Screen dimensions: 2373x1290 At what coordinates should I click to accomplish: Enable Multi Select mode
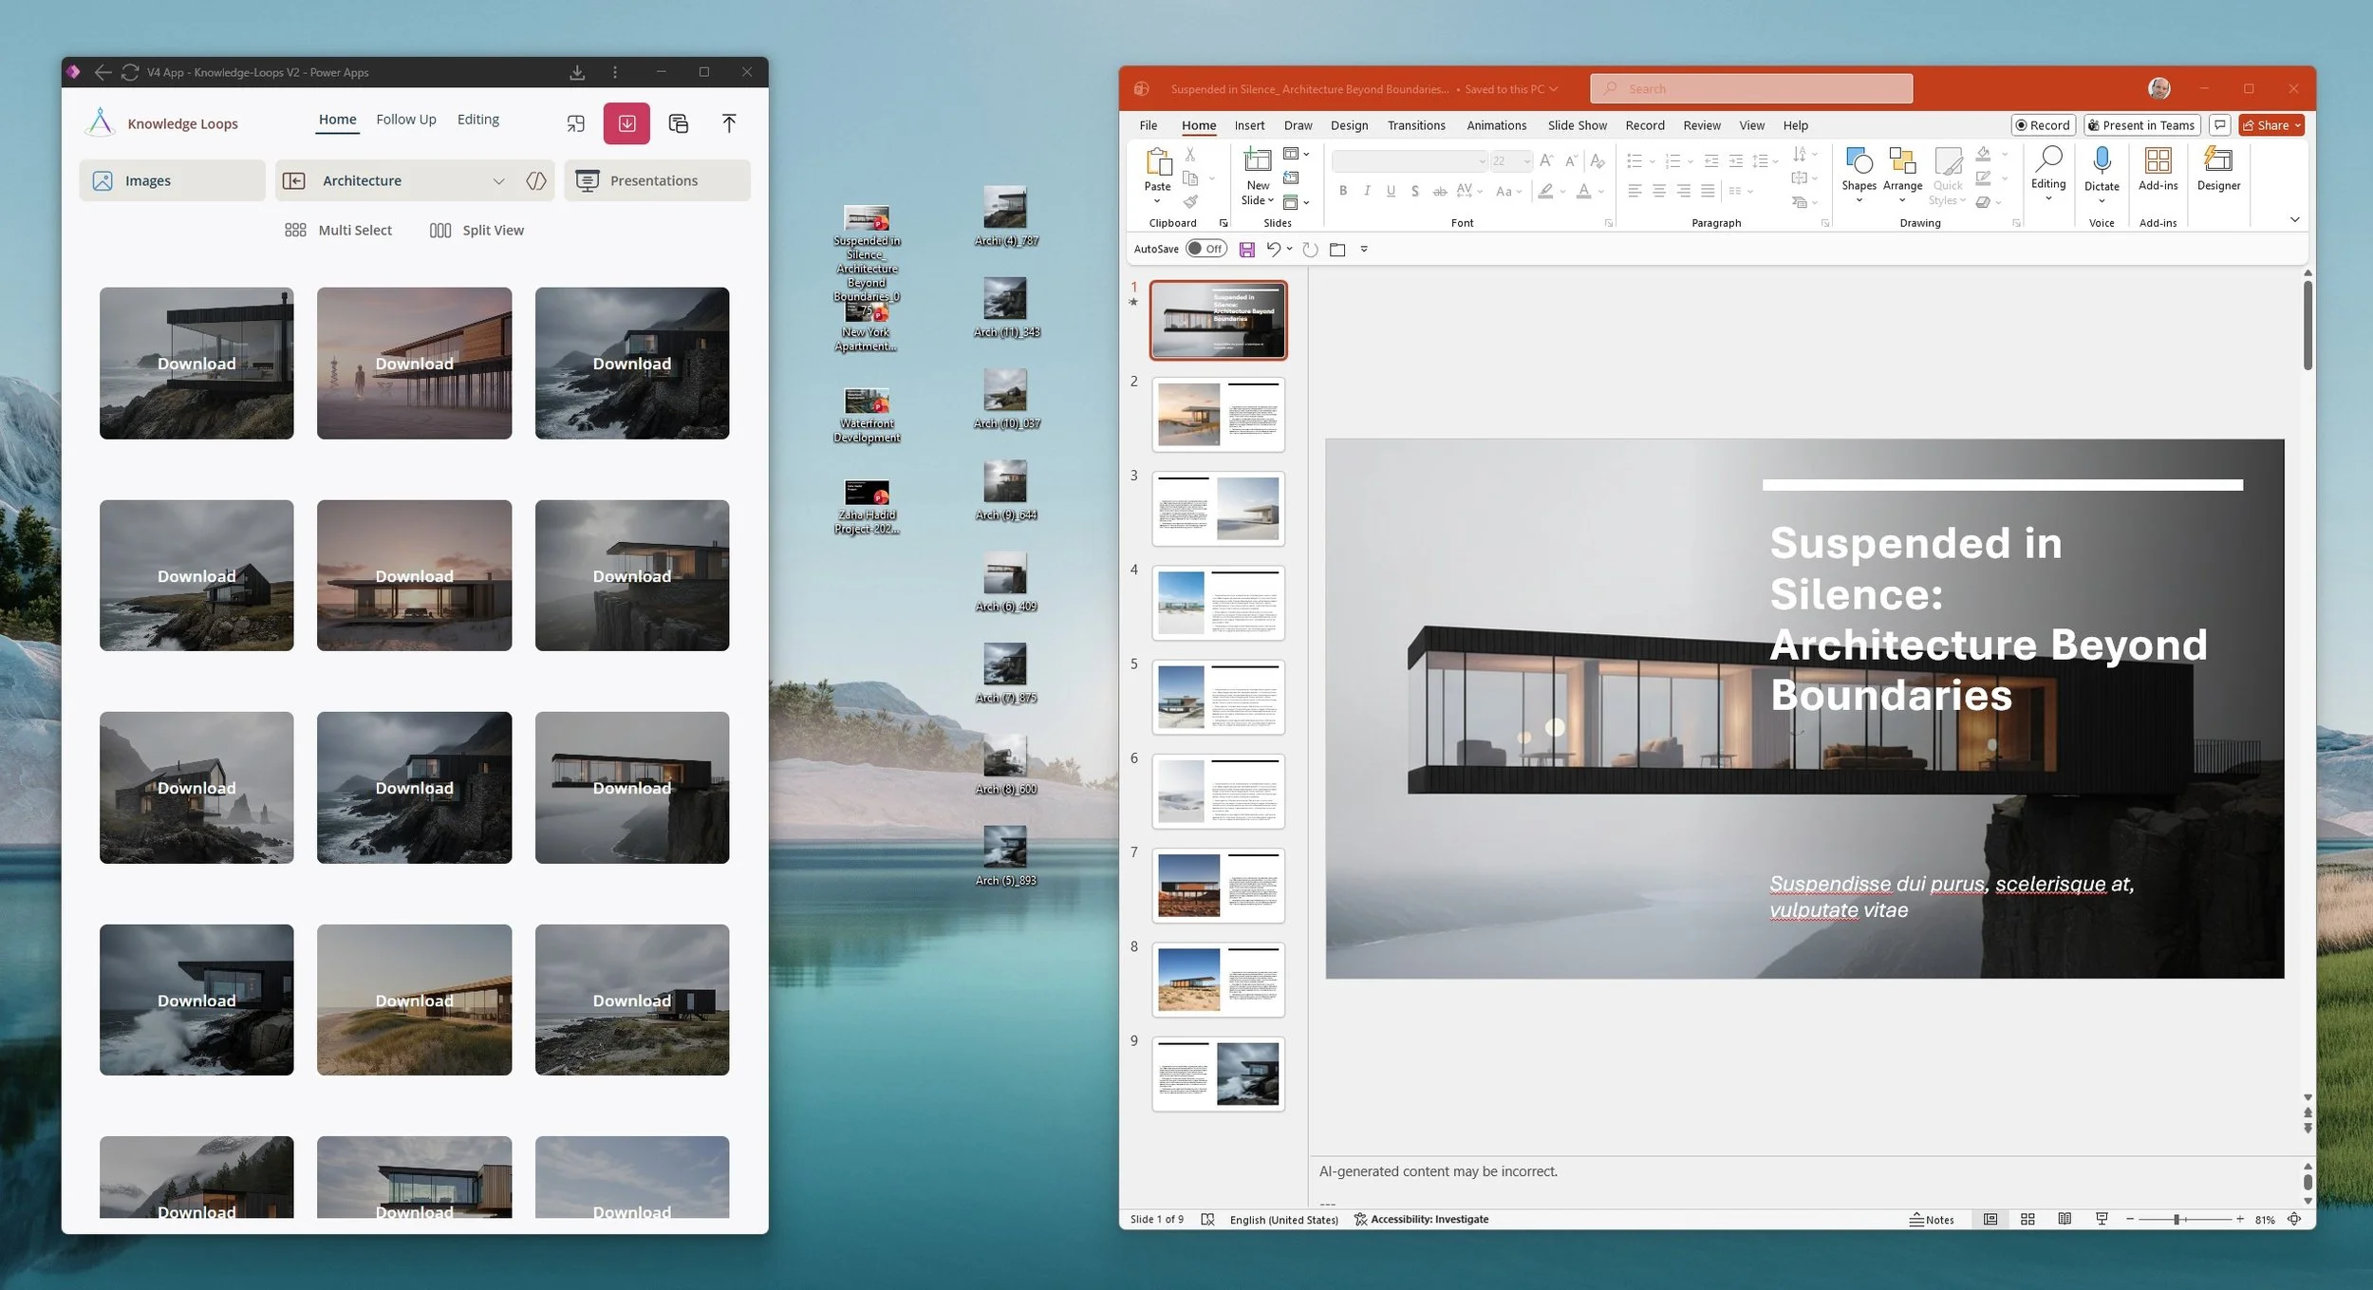click(x=338, y=231)
